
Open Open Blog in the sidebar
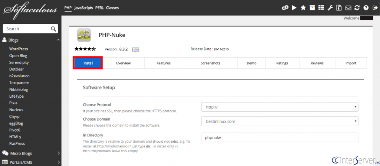(x=18, y=56)
